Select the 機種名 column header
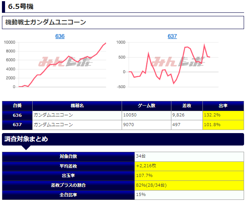The image size is (246, 201). coord(77,106)
